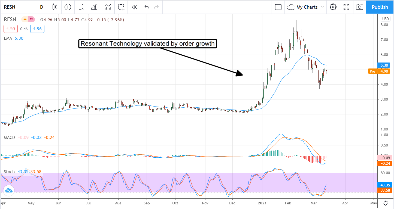
Task: Toggle fullscreen mode
Action: (x=346, y=7)
